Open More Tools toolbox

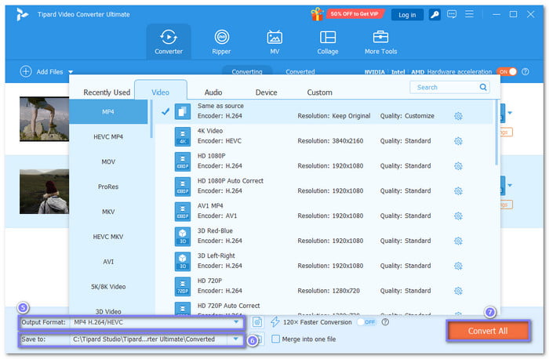pos(380,42)
